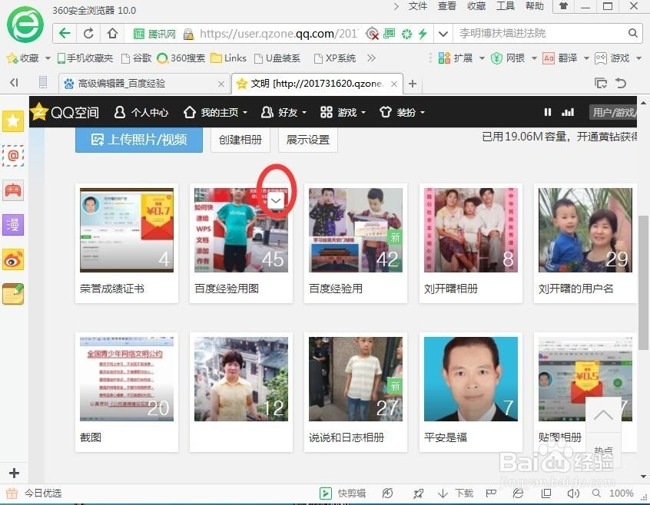Click the favorites star in the left sidebar
650x505 pixels.
coord(12,120)
